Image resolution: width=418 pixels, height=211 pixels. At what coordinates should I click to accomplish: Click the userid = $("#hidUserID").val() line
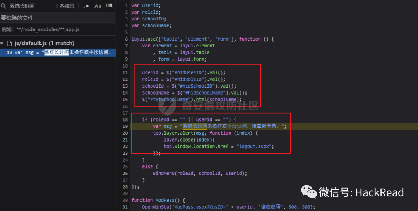(184, 73)
